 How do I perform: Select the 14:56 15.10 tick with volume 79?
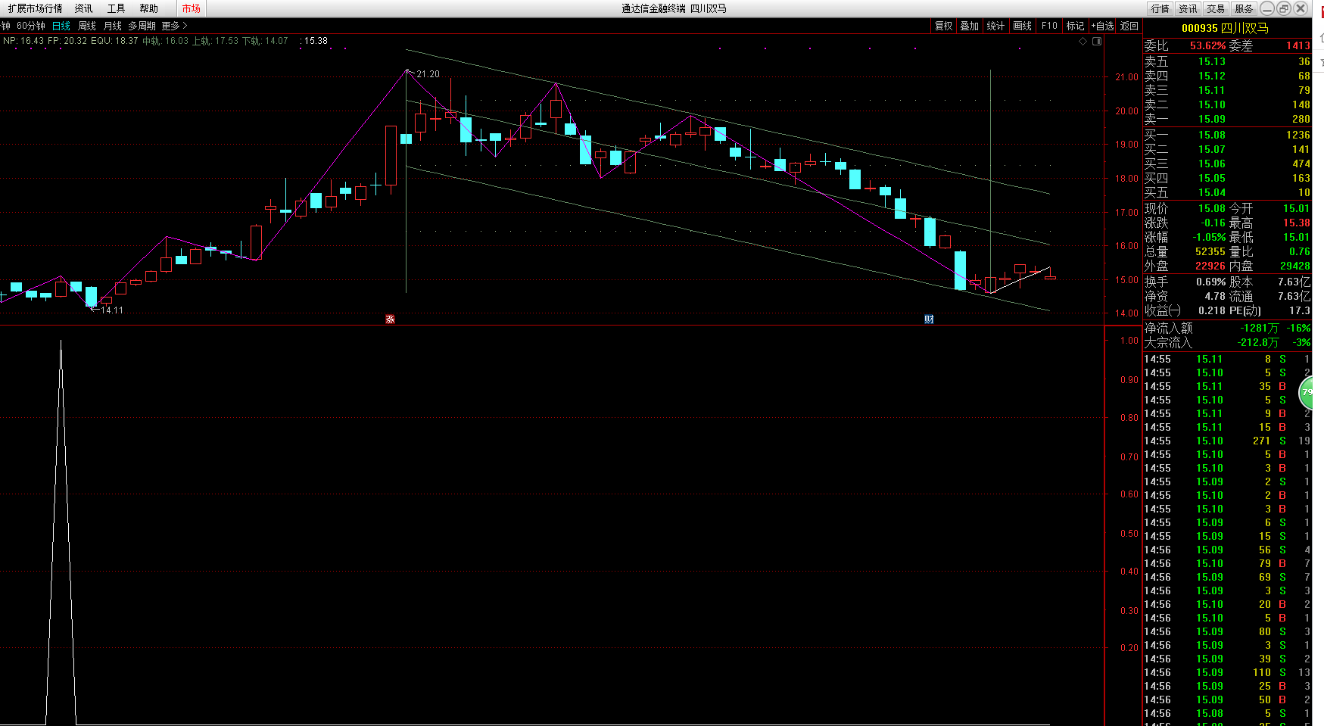(1226, 563)
